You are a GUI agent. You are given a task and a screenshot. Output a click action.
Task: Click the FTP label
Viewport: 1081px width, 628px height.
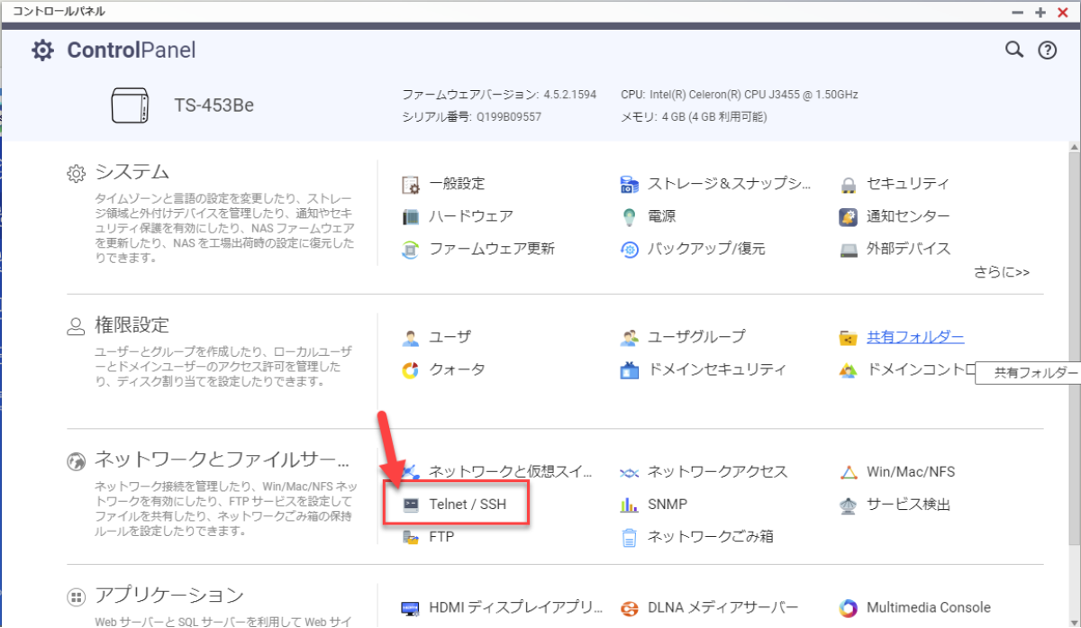(x=441, y=537)
